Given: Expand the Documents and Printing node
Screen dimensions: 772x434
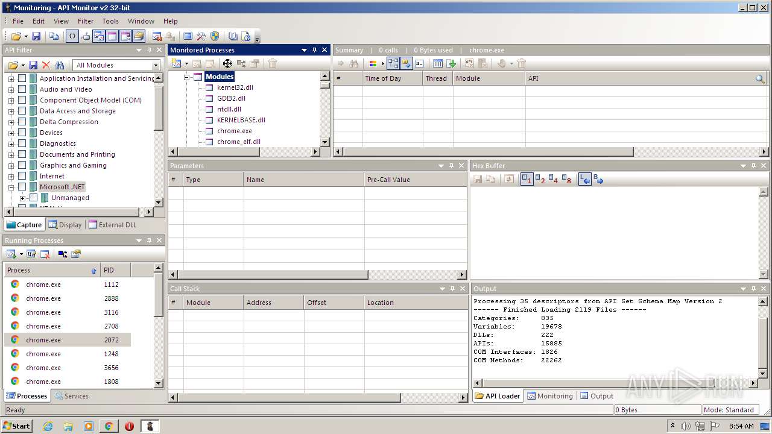Looking at the screenshot, I should coord(11,154).
